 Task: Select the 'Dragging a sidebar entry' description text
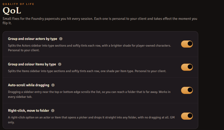coord(89,94)
